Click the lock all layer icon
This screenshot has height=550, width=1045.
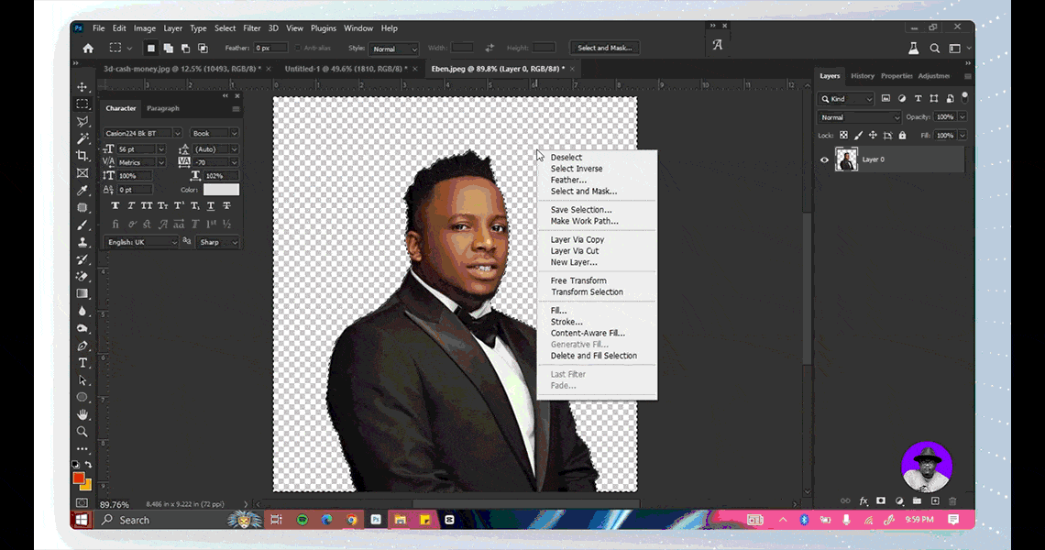pos(902,136)
